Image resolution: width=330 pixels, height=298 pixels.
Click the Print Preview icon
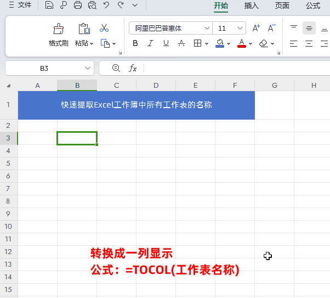click(x=92, y=5)
